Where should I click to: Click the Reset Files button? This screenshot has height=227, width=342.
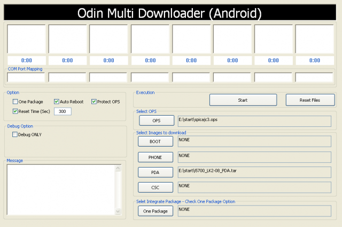pyautogui.click(x=310, y=100)
